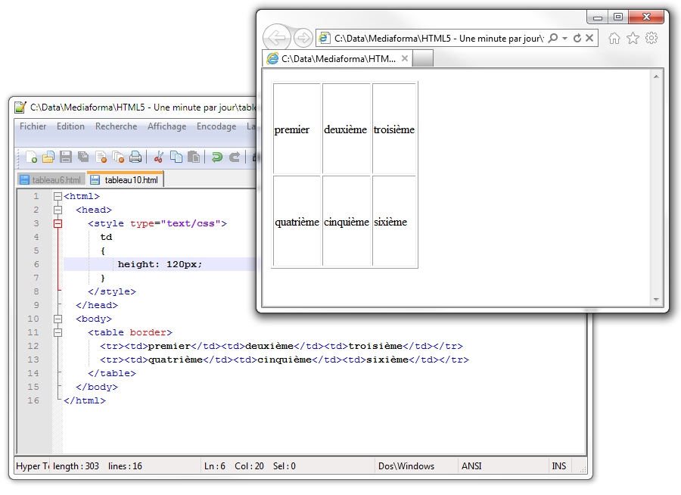Screen dimensions: 681x495
Task: Open the Internet Explorer Tools gear
Action: (651, 38)
